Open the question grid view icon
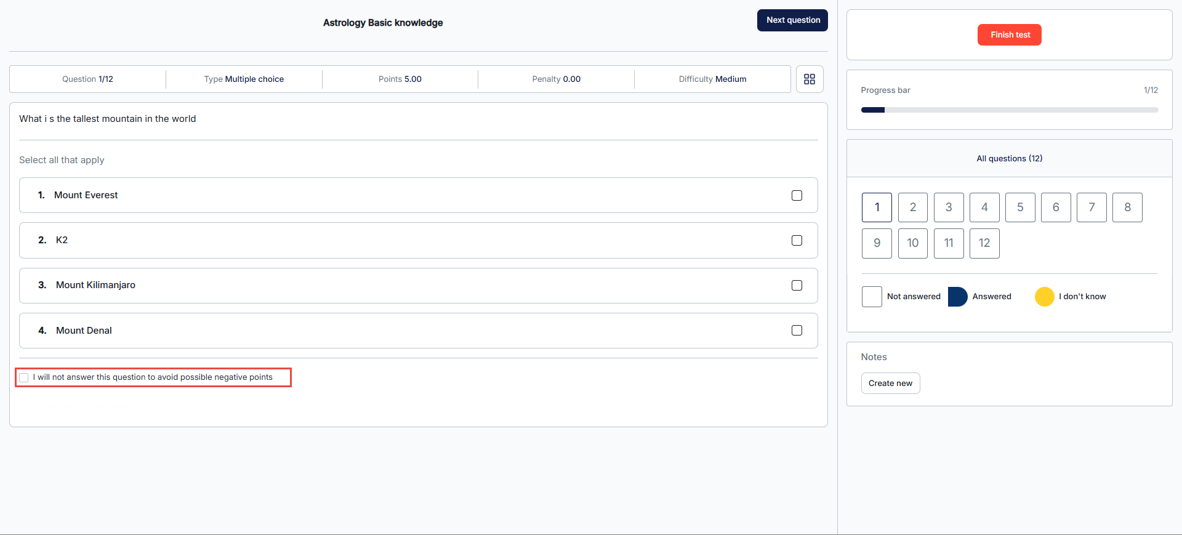The image size is (1182, 535). point(809,79)
